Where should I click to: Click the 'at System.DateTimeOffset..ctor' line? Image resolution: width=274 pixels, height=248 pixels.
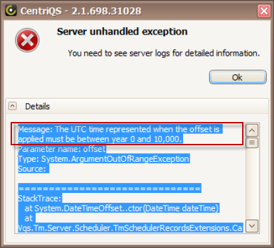pyautogui.click(x=121, y=208)
